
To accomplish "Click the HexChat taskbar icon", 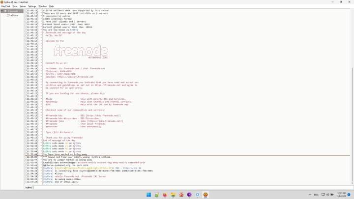I will pyautogui.click(x=206, y=195).
